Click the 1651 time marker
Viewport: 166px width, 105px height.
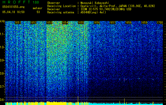[18, 23]
